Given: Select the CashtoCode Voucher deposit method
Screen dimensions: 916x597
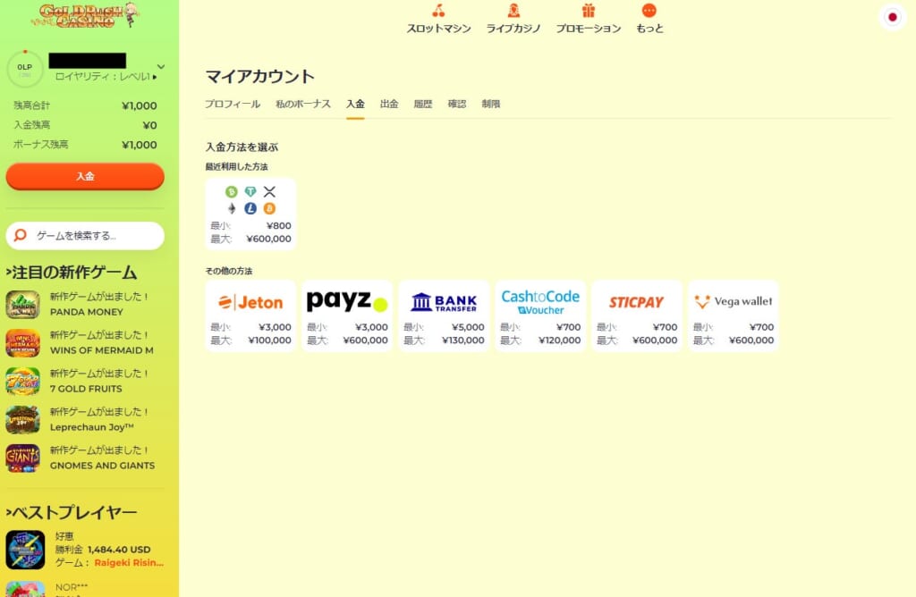Looking at the screenshot, I should click(540, 315).
